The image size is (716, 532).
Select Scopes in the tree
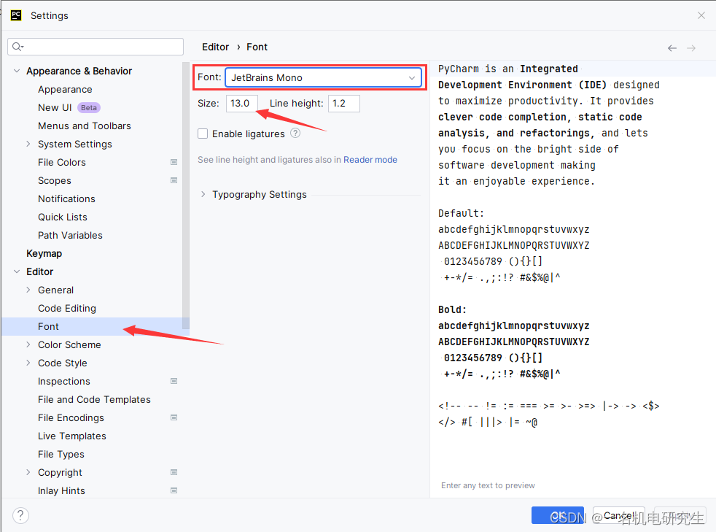pos(55,180)
